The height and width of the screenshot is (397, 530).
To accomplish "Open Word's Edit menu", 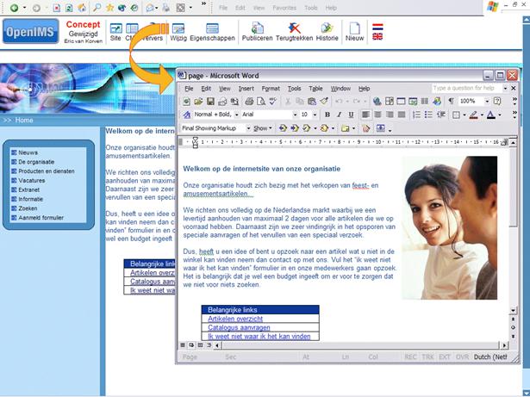I will click(x=206, y=89).
